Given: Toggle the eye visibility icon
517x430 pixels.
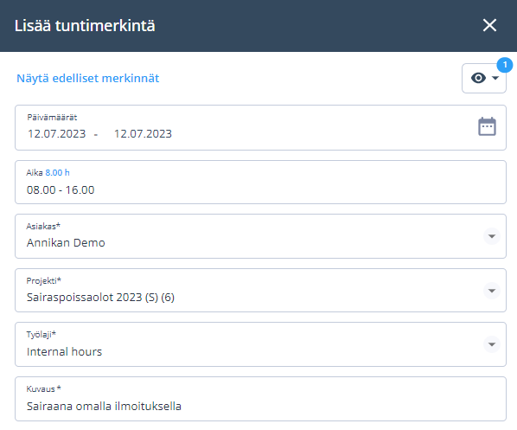Looking at the screenshot, I should point(478,78).
